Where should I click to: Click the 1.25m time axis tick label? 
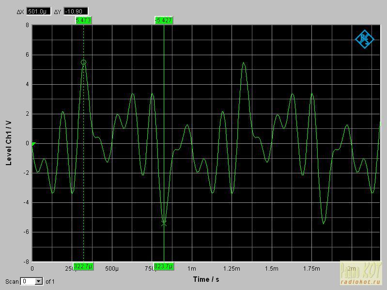point(232,269)
